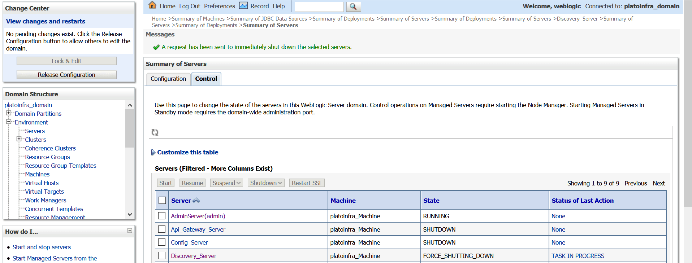Open the AdminServer(admin) server link
The height and width of the screenshot is (263, 692).
[198, 216]
